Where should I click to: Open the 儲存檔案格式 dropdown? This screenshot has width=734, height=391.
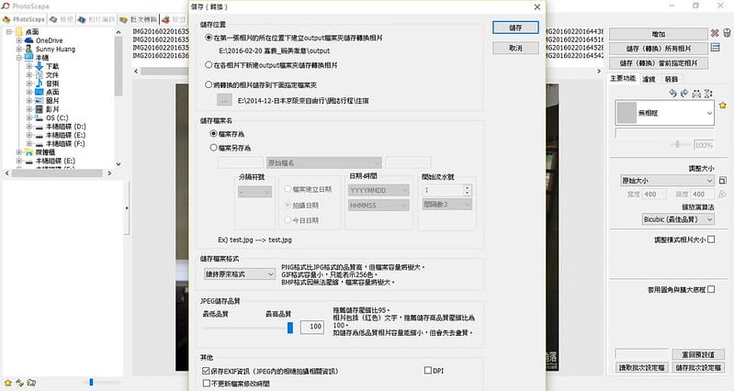click(241, 274)
